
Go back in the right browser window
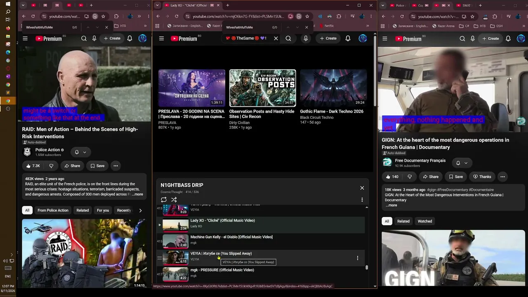pyautogui.click(x=384, y=16)
